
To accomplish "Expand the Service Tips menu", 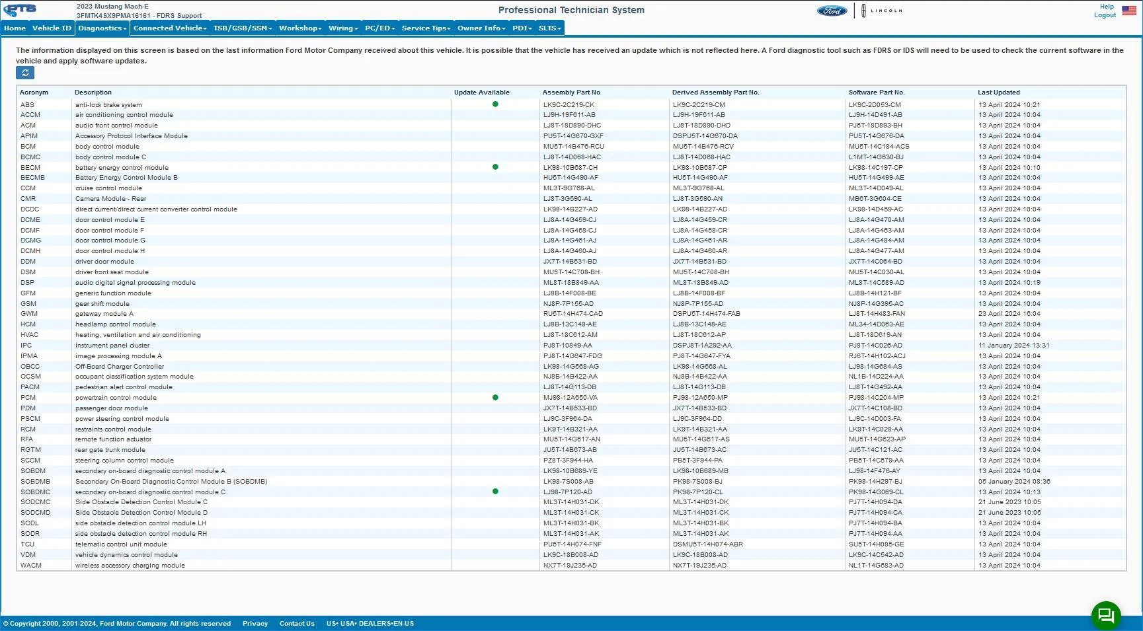I will [x=426, y=28].
